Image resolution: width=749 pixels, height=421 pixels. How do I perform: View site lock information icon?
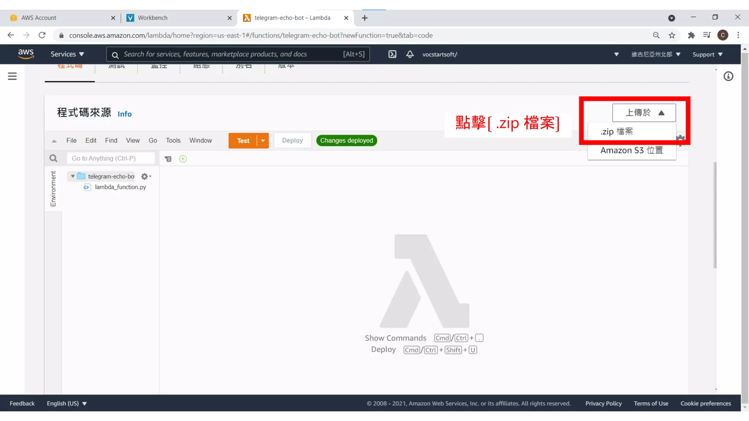[61, 35]
